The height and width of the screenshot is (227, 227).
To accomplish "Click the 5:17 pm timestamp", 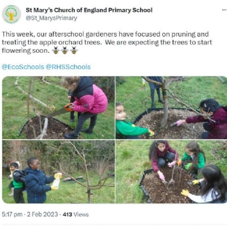I will coord(12,215).
